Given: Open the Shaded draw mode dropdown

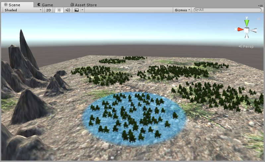Looking at the screenshot, I should (x=23, y=10).
